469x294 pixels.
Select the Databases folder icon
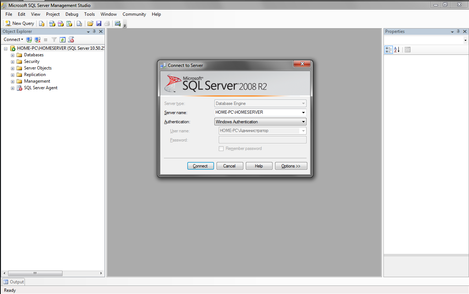(19, 55)
